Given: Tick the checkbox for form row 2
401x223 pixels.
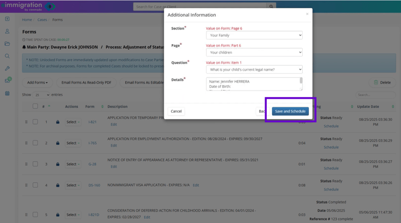Looking at the screenshot, I should [x=35, y=143].
